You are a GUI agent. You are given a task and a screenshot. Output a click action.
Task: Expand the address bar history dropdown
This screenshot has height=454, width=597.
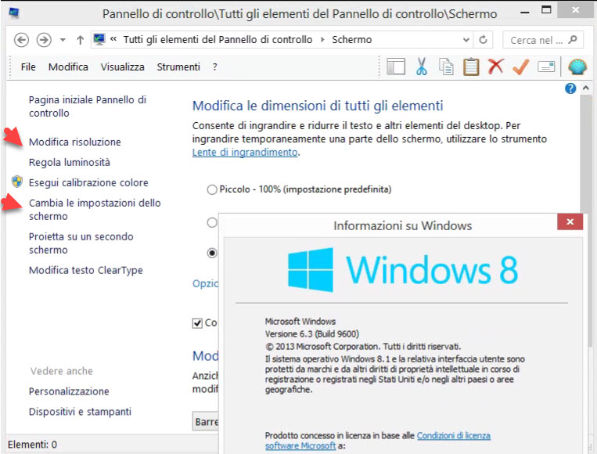click(x=466, y=40)
